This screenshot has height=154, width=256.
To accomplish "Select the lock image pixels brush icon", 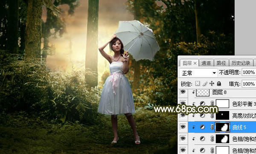I will pos(204,83).
